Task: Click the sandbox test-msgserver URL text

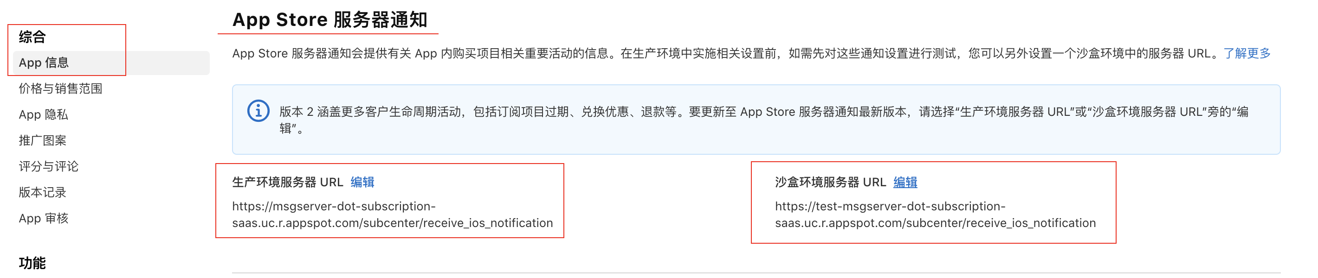Action: click(935, 215)
